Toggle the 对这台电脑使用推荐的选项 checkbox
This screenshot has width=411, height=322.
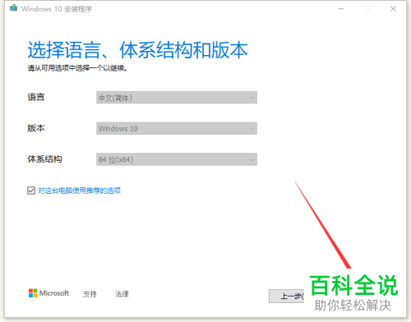coord(31,191)
